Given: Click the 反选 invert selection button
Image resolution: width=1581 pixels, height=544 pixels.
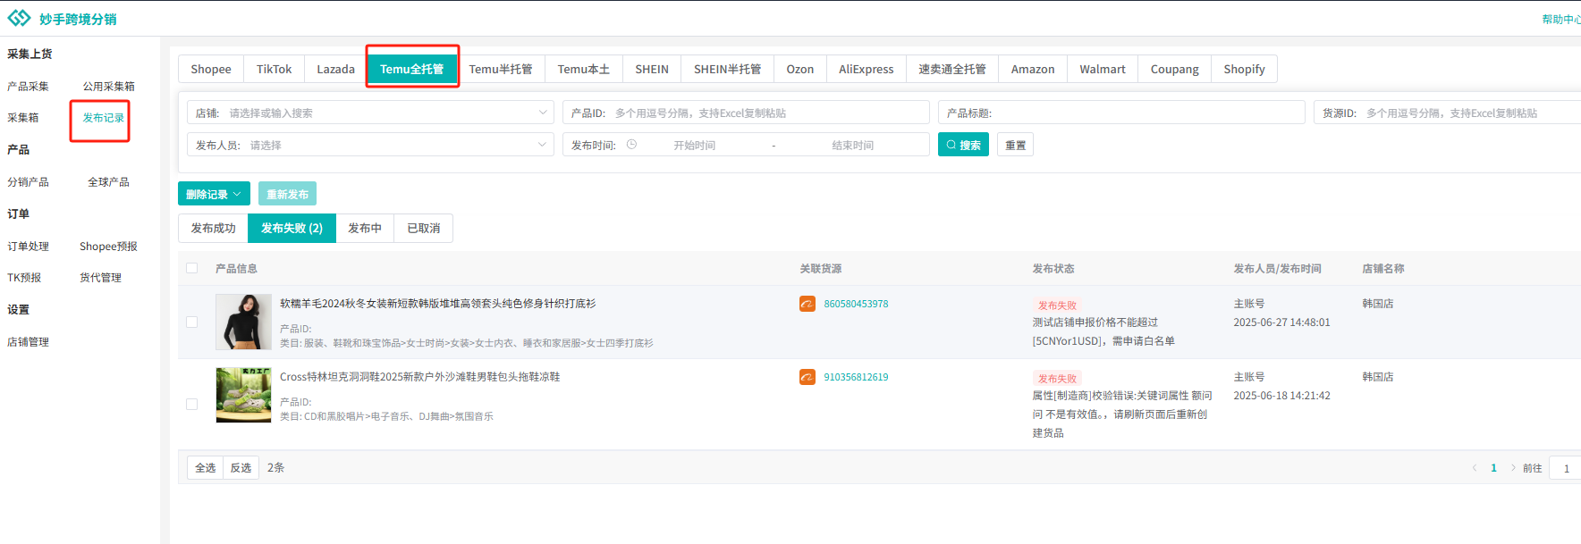Looking at the screenshot, I should point(241,467).
